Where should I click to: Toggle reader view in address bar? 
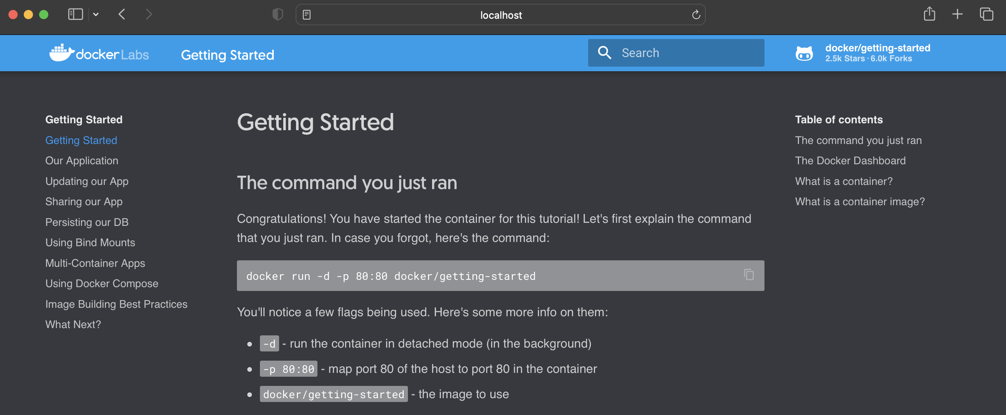click(x=307, y=15)
